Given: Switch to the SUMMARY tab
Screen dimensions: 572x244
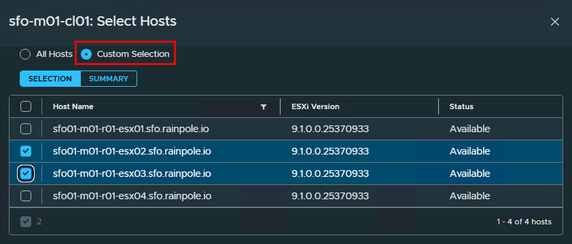Looking at the screenshot, I should coord(109,79).
